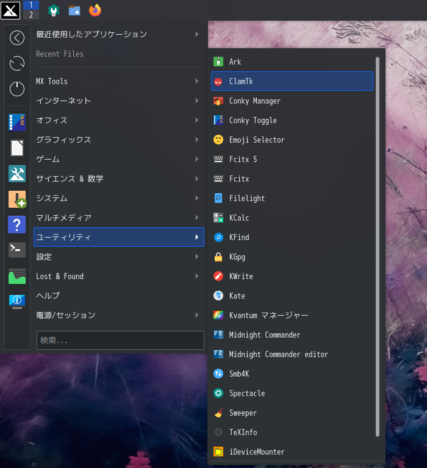Expand the マルチメディア submenu arrow
Viewport: 427px width, 468px height.
[x=197, y=218]
